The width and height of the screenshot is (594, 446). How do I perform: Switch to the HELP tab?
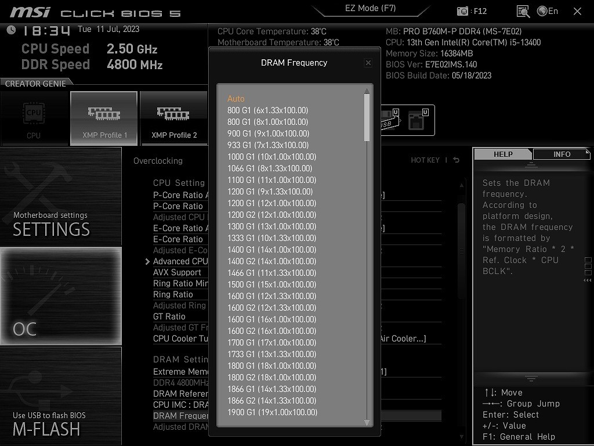click(503, 154)
